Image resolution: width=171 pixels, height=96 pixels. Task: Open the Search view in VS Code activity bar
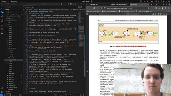[x=2, y=8]
